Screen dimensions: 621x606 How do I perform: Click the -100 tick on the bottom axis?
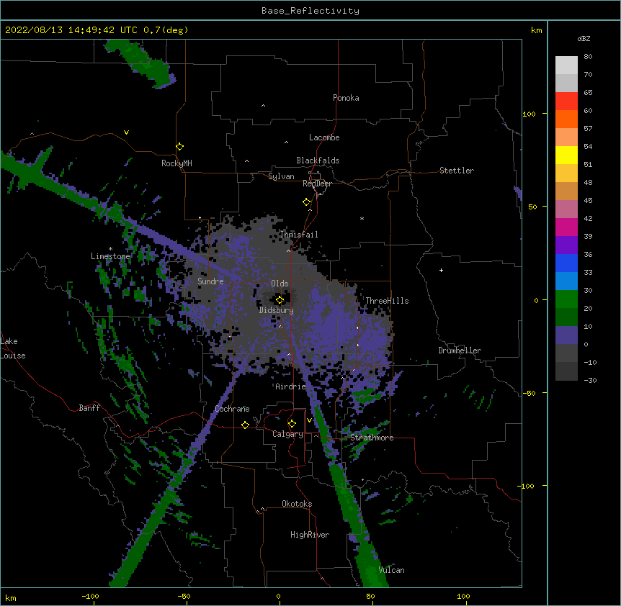pyautogui.click(x=90, y=596)
